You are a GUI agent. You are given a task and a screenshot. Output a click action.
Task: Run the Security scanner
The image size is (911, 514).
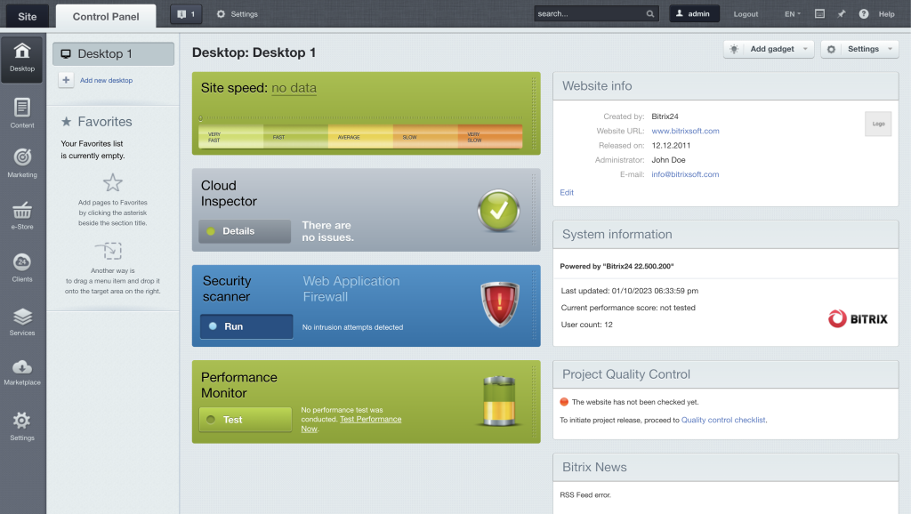coord(246,326)
